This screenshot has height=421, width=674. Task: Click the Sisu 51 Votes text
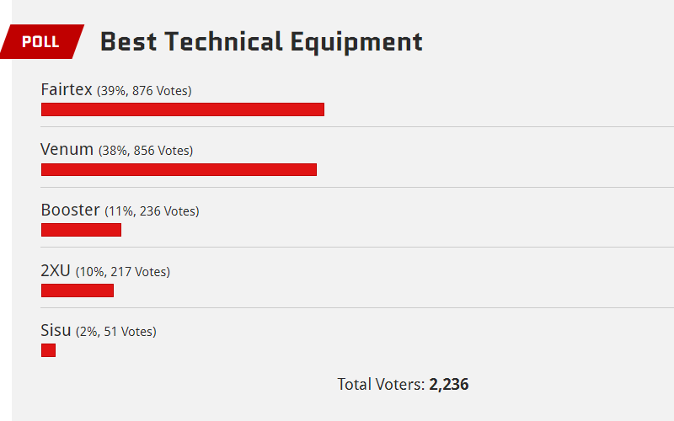click(x=116, y=332)
